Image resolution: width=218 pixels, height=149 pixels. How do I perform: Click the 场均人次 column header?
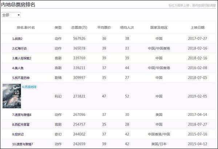pos(127,28)
